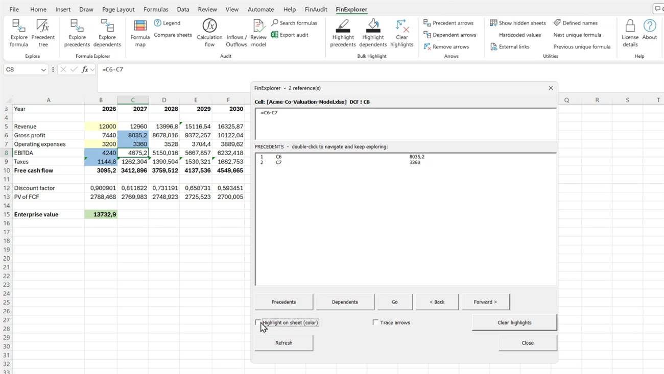Open the File menu
The image size is (664, 374).
14,9
